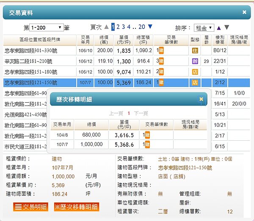This screenshot has height=221, width=254.
Task: Select highlighted row 忠孝東路四段121~150號
Action: point(127,83)
